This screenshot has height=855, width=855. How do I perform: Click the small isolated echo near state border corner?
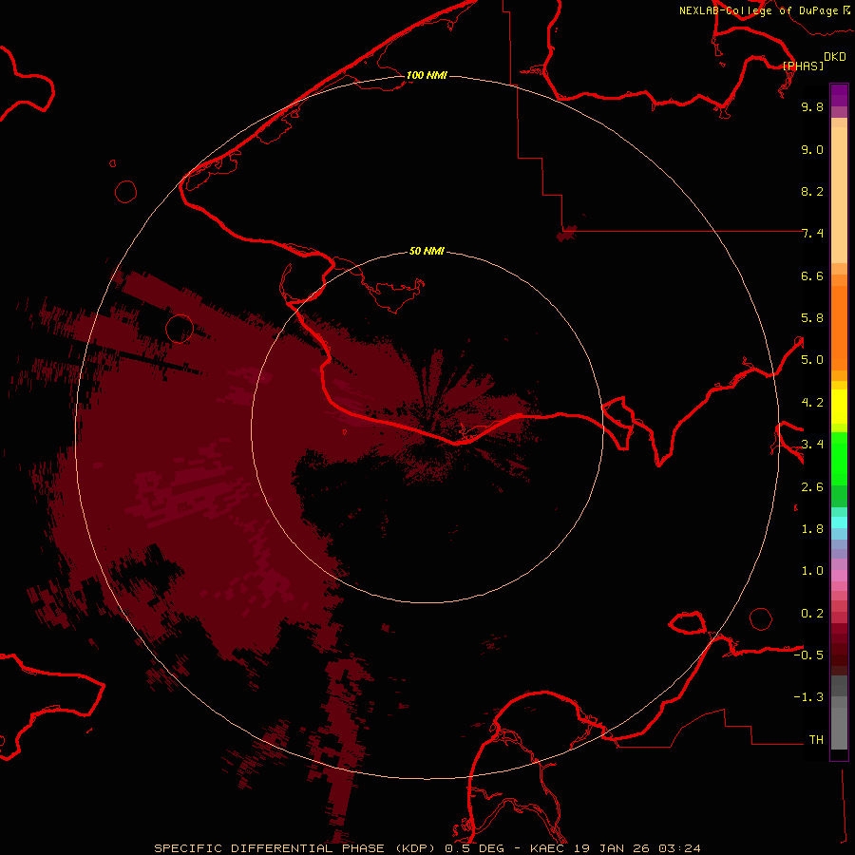(566, 234)
